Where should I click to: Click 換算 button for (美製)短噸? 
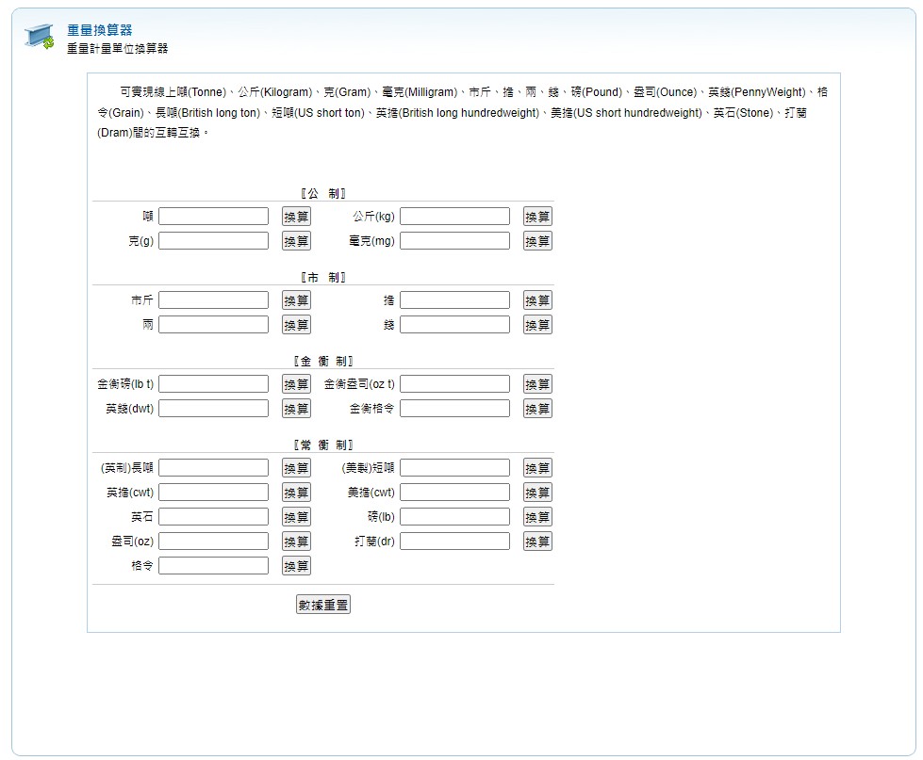pos(537,468)
